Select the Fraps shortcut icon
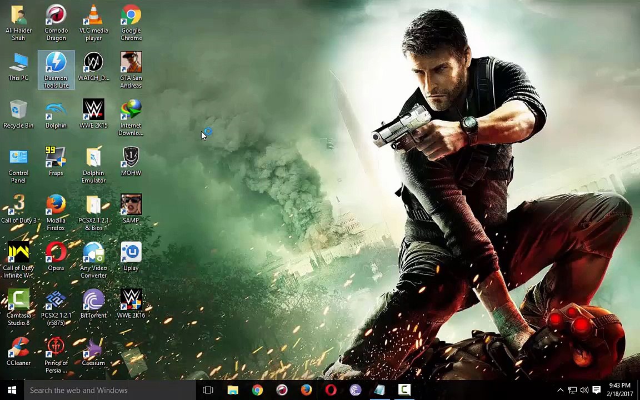 tap(56, 162)
